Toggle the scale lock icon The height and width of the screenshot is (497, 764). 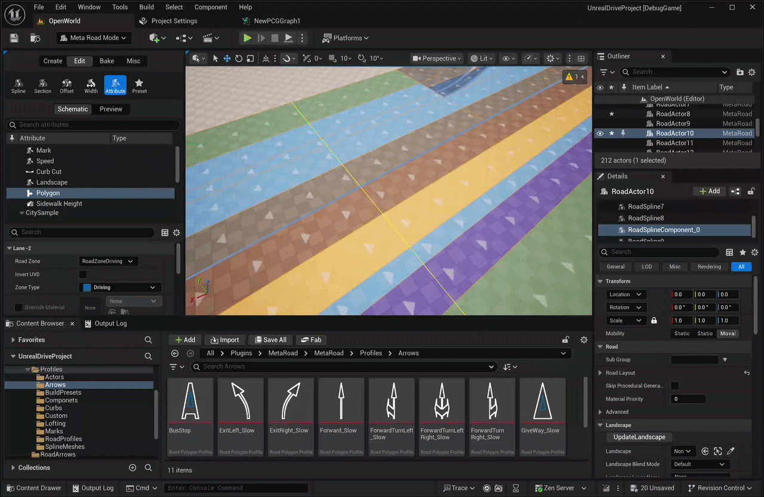point(654,321)
